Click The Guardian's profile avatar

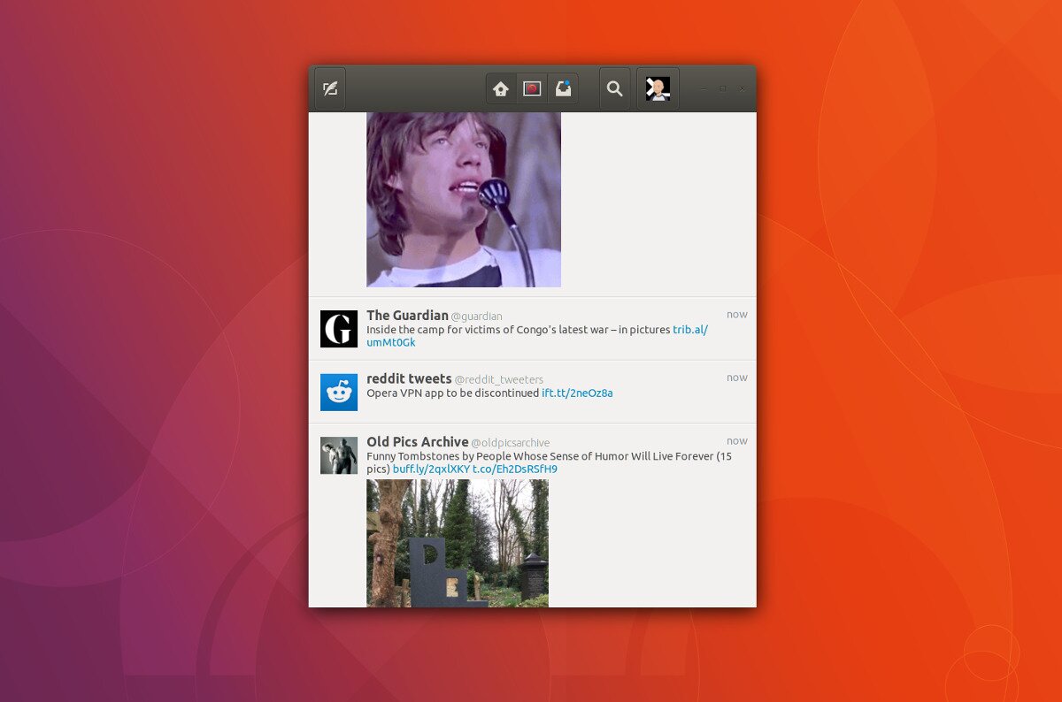coord(339,329)
